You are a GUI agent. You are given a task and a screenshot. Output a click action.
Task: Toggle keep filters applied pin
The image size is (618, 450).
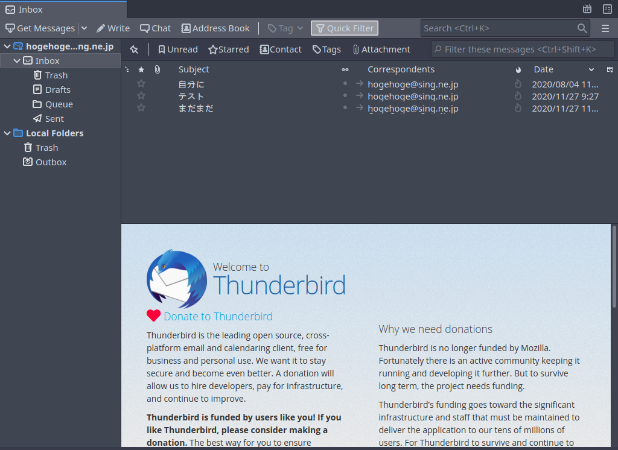(135, 49)
